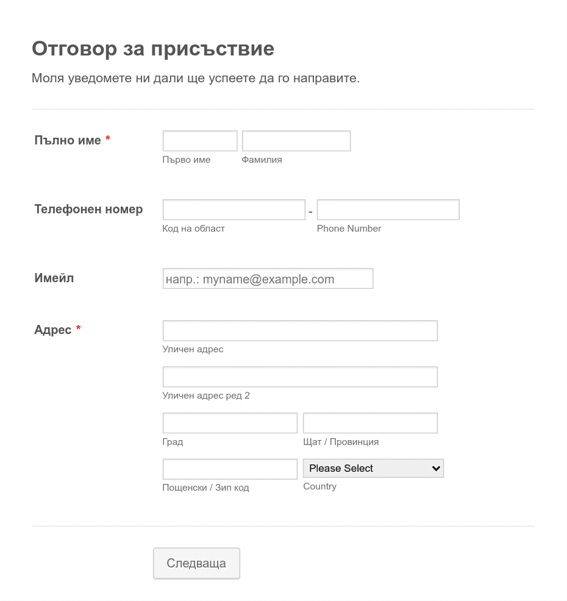Select the Уличен адрес input field

pyautogui.click(x=300, y=331)
